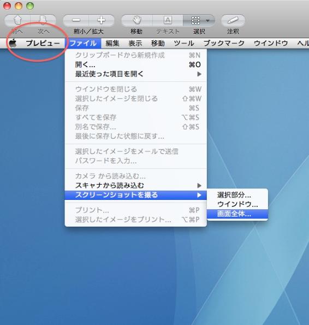
Task: Open the 移動 menu in menu bar
Action: (x=158, y=43)
